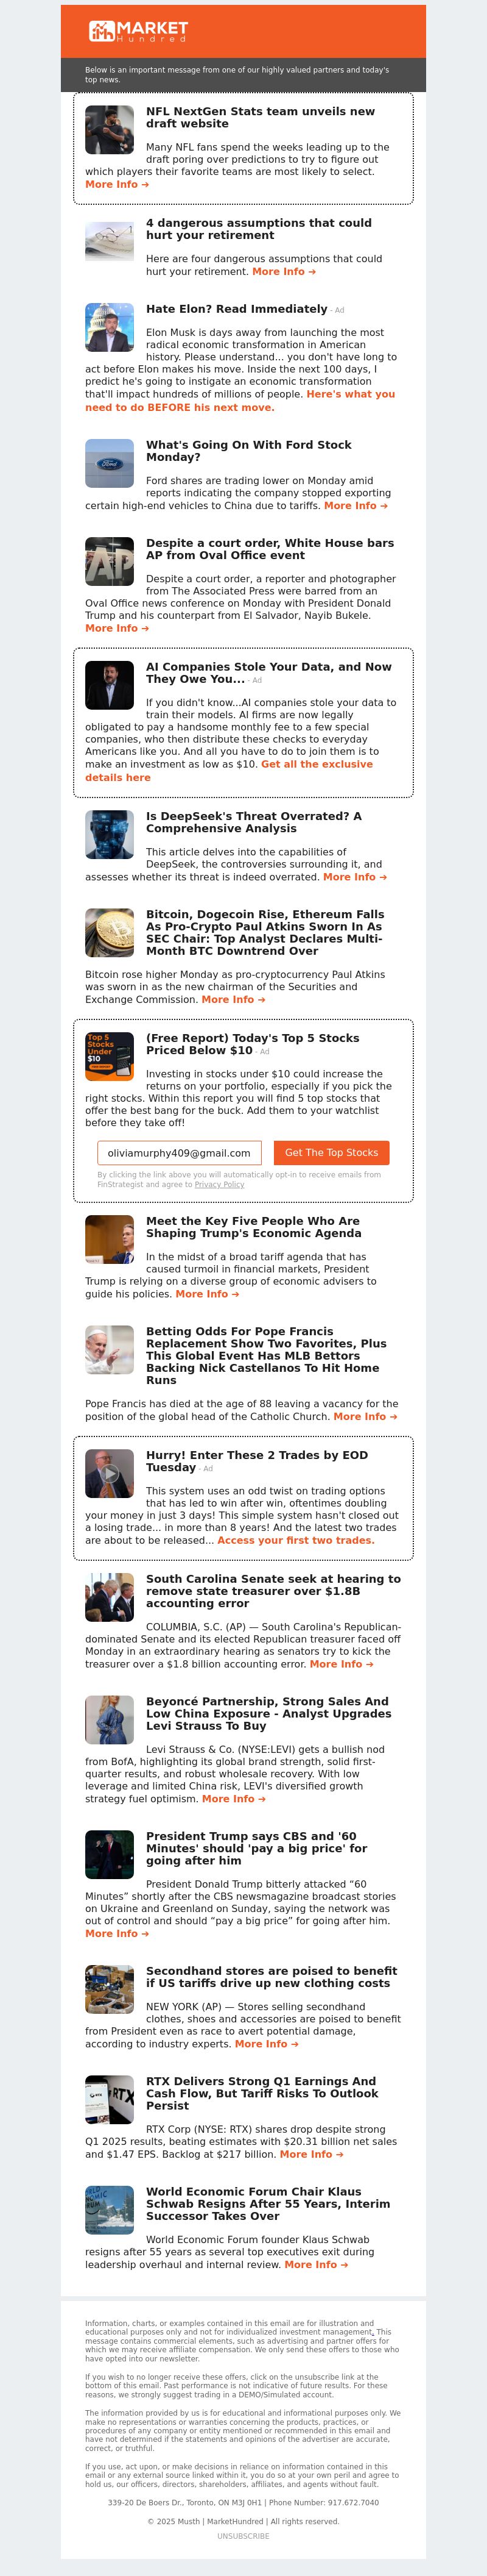Screen dimensions: 487x2576
Task: Open the AP Oval Office story thumbnail
Action: pyautogui.click(x=110, y=561)
